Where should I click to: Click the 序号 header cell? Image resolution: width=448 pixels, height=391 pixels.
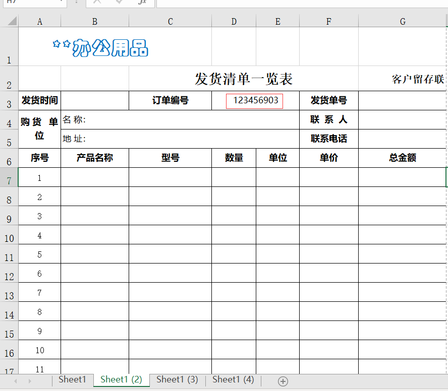(40, 158)
